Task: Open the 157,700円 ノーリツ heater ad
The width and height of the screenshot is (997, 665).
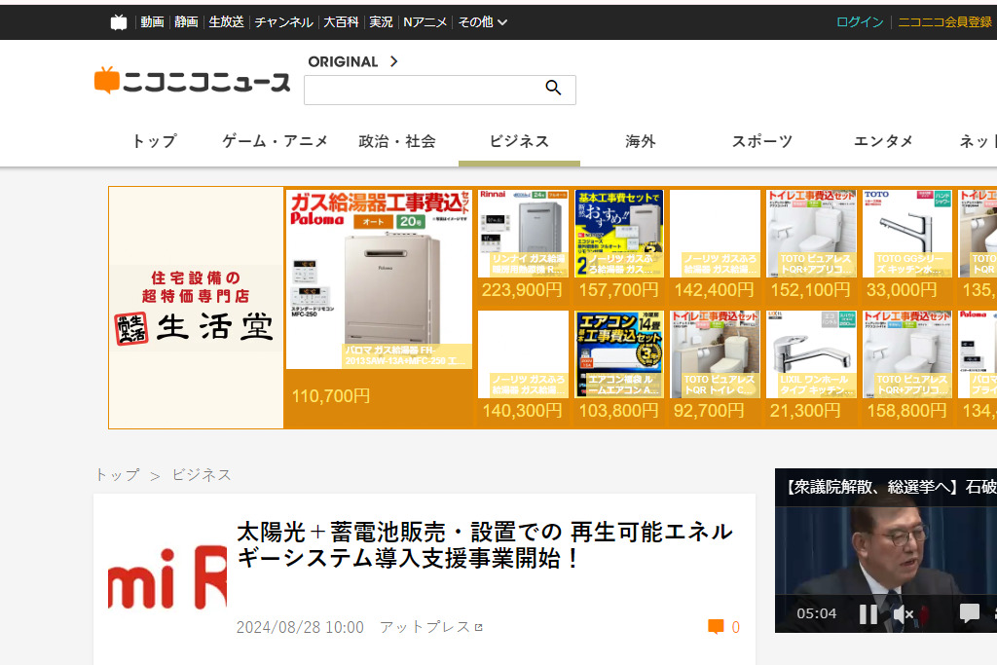Action: [618, 244]
